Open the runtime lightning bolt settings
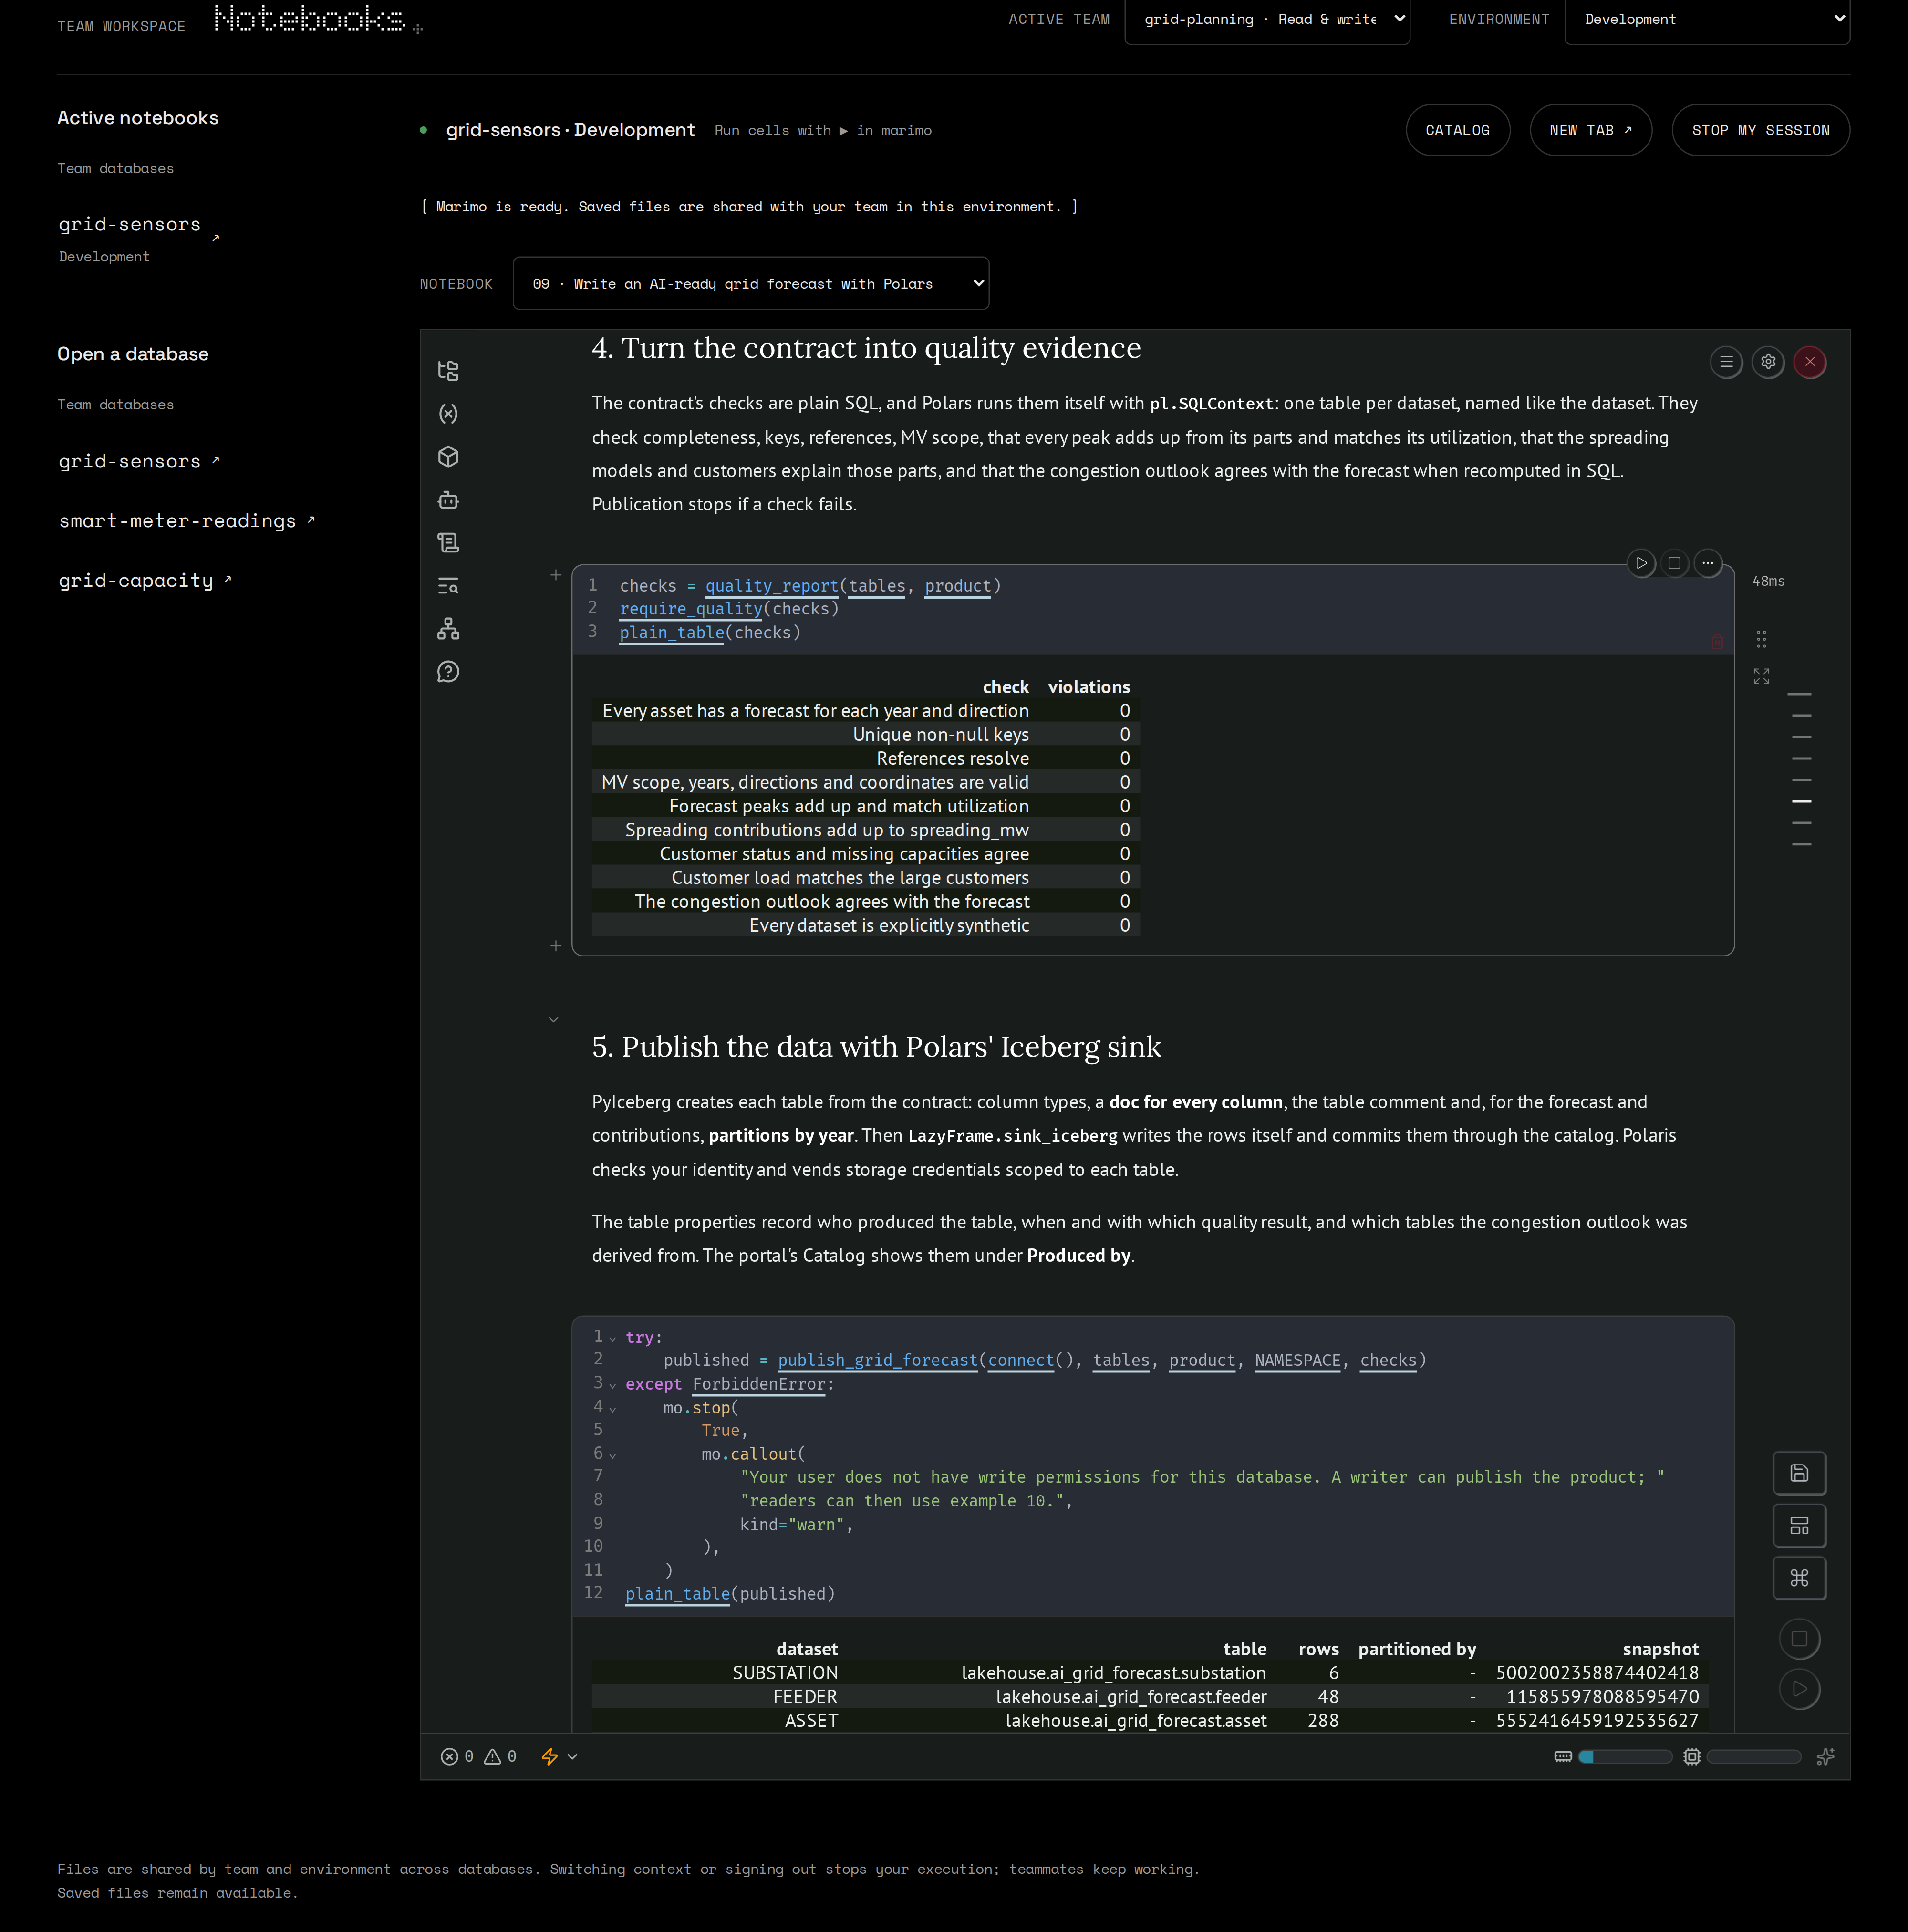This screenshot has width=1908, height=1932. [559, 1757]
